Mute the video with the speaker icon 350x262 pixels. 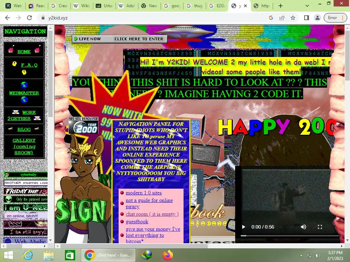pos(304,227)
